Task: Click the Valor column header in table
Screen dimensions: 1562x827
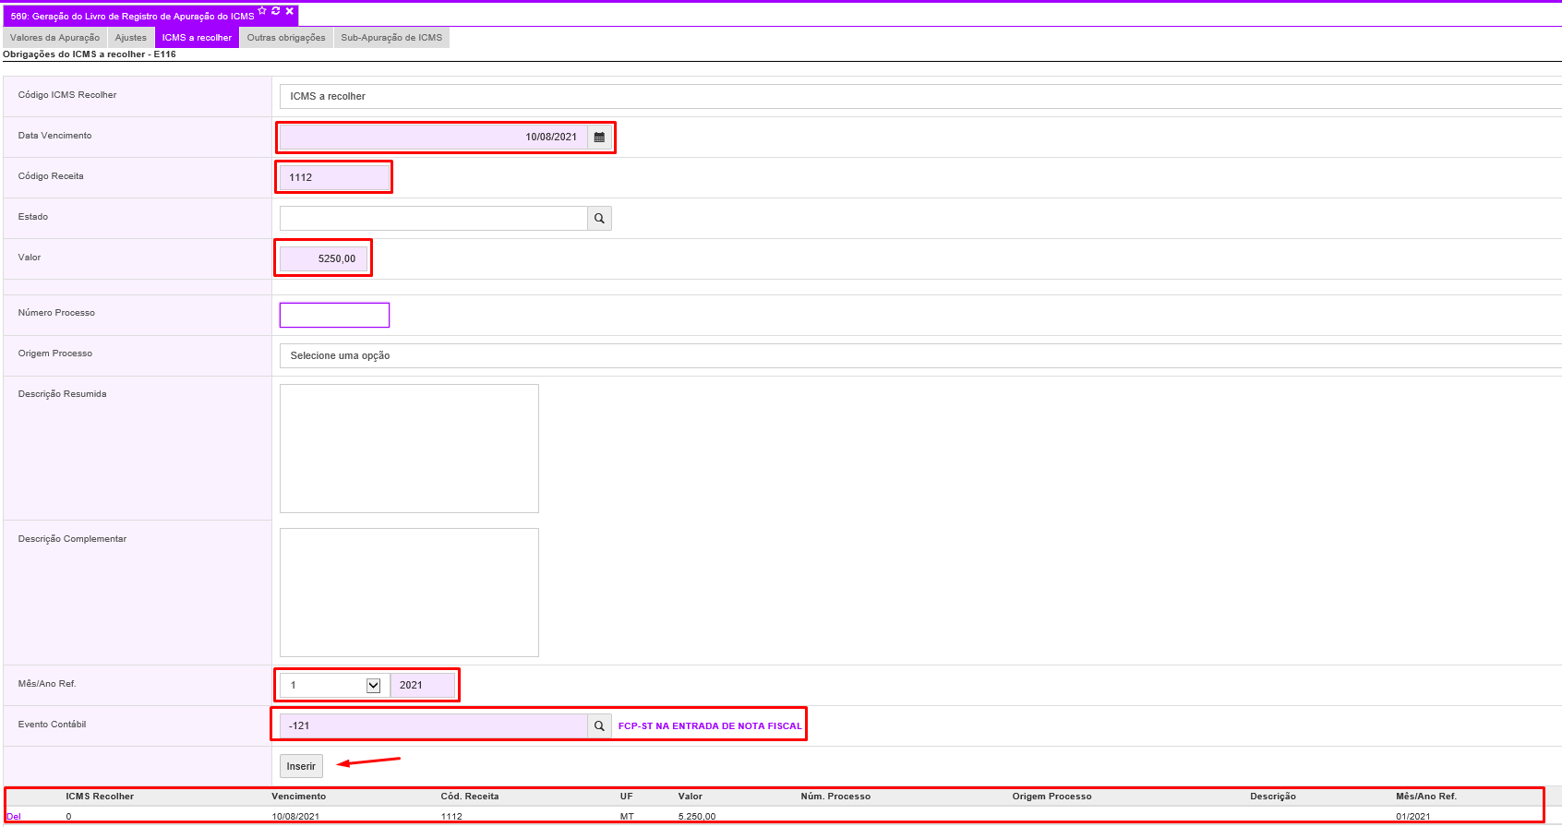Action: pyautogui.click(x=690, y=797)
